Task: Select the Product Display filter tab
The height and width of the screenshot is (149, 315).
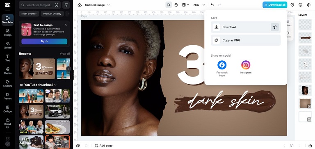Action: [x=52, y=14]
